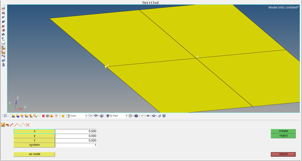Viewport: 302px width, 161px height.
Task: Click the 123 numbers icon
Action: pyautogui.click(x=3, y=39)
